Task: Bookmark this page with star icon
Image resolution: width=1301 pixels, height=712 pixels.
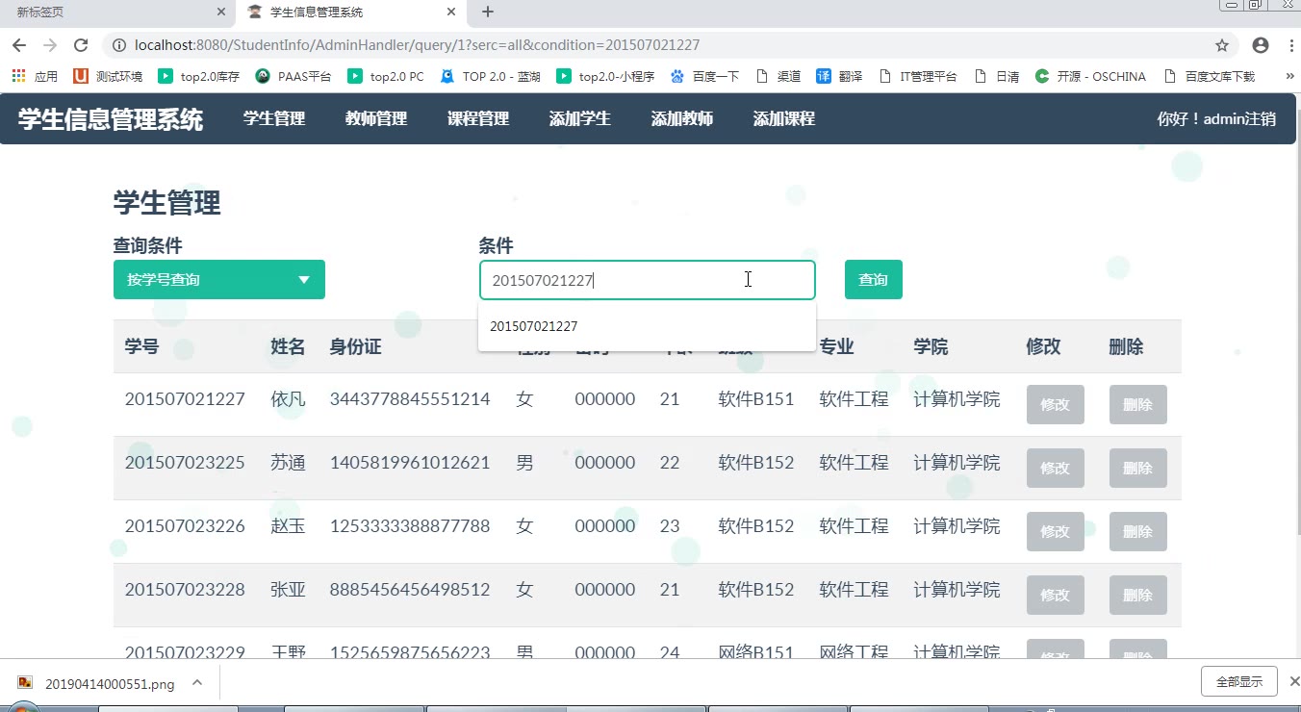Action: click(1222, 45)
